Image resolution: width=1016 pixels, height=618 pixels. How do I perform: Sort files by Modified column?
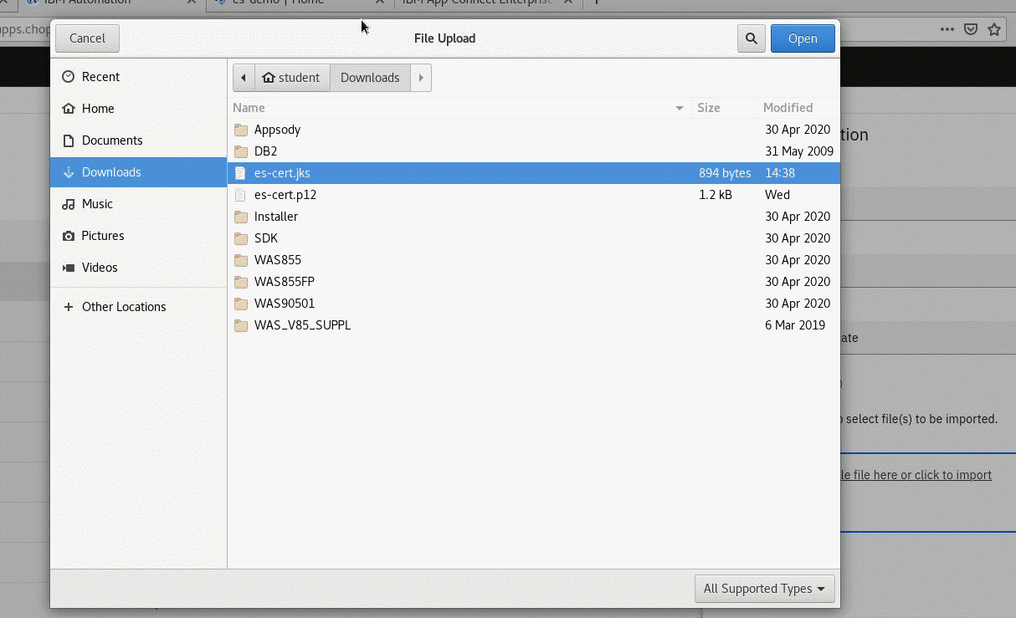point(788,108)
